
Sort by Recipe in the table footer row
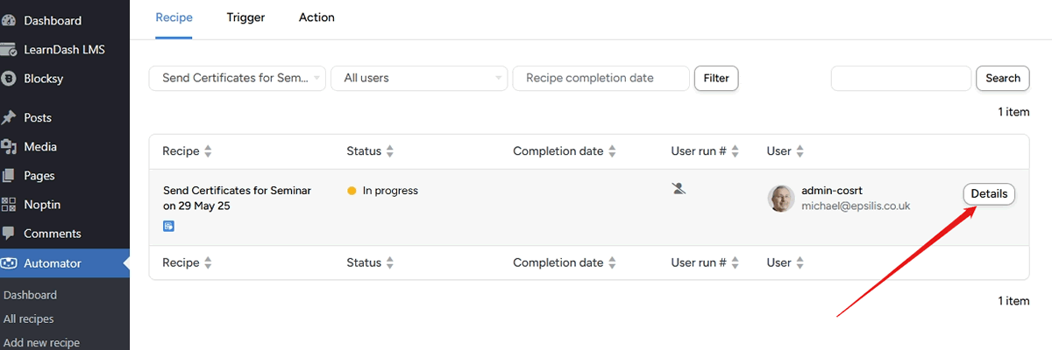pyautogui.click(x=187, y=262)
